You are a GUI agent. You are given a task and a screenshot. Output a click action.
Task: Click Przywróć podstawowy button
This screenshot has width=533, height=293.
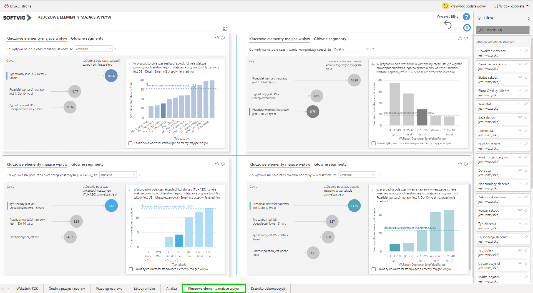[464, 6]
